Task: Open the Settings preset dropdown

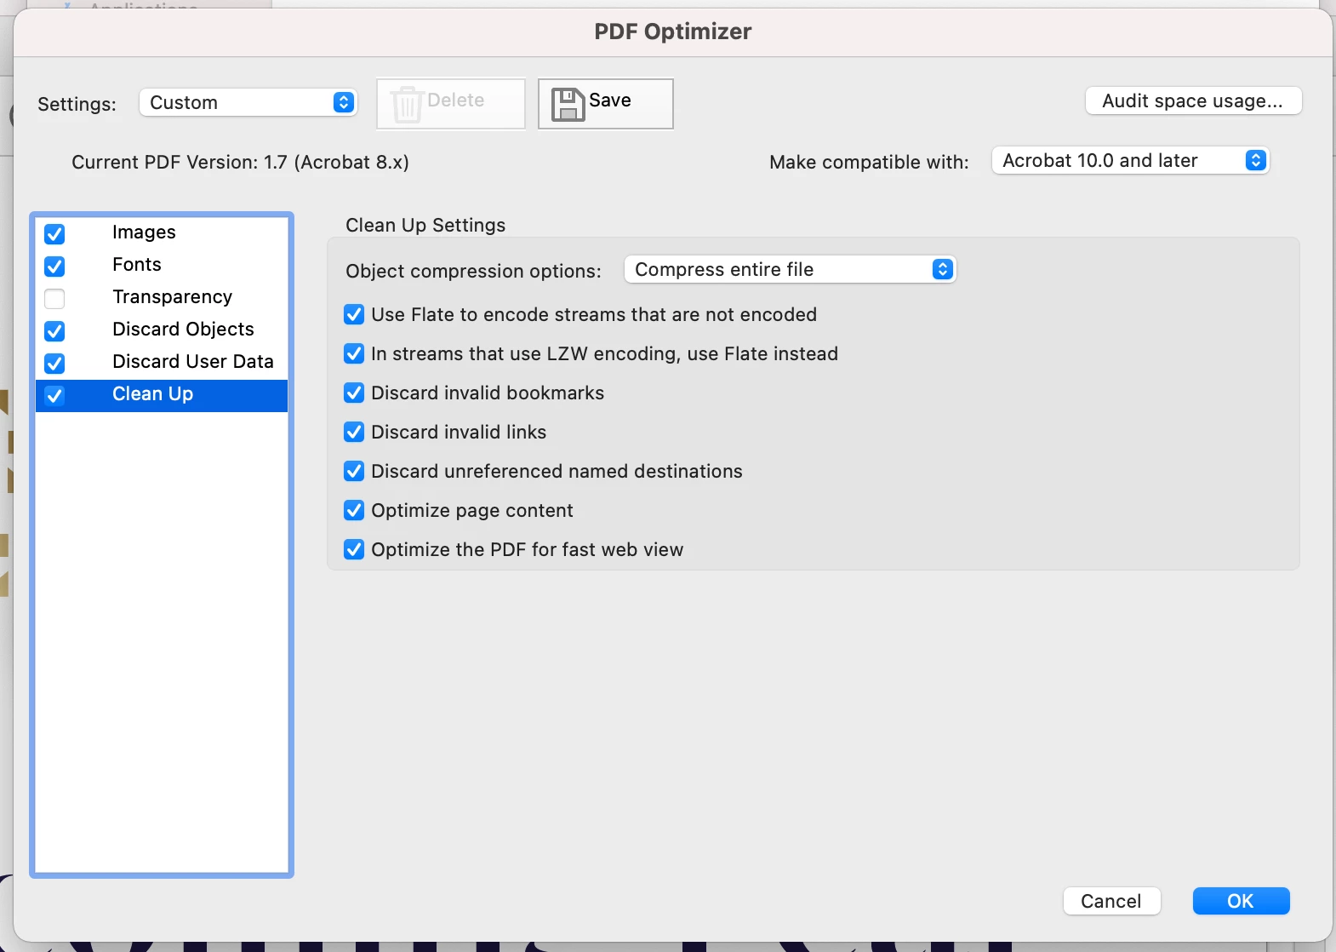Action: coord(248,102)
